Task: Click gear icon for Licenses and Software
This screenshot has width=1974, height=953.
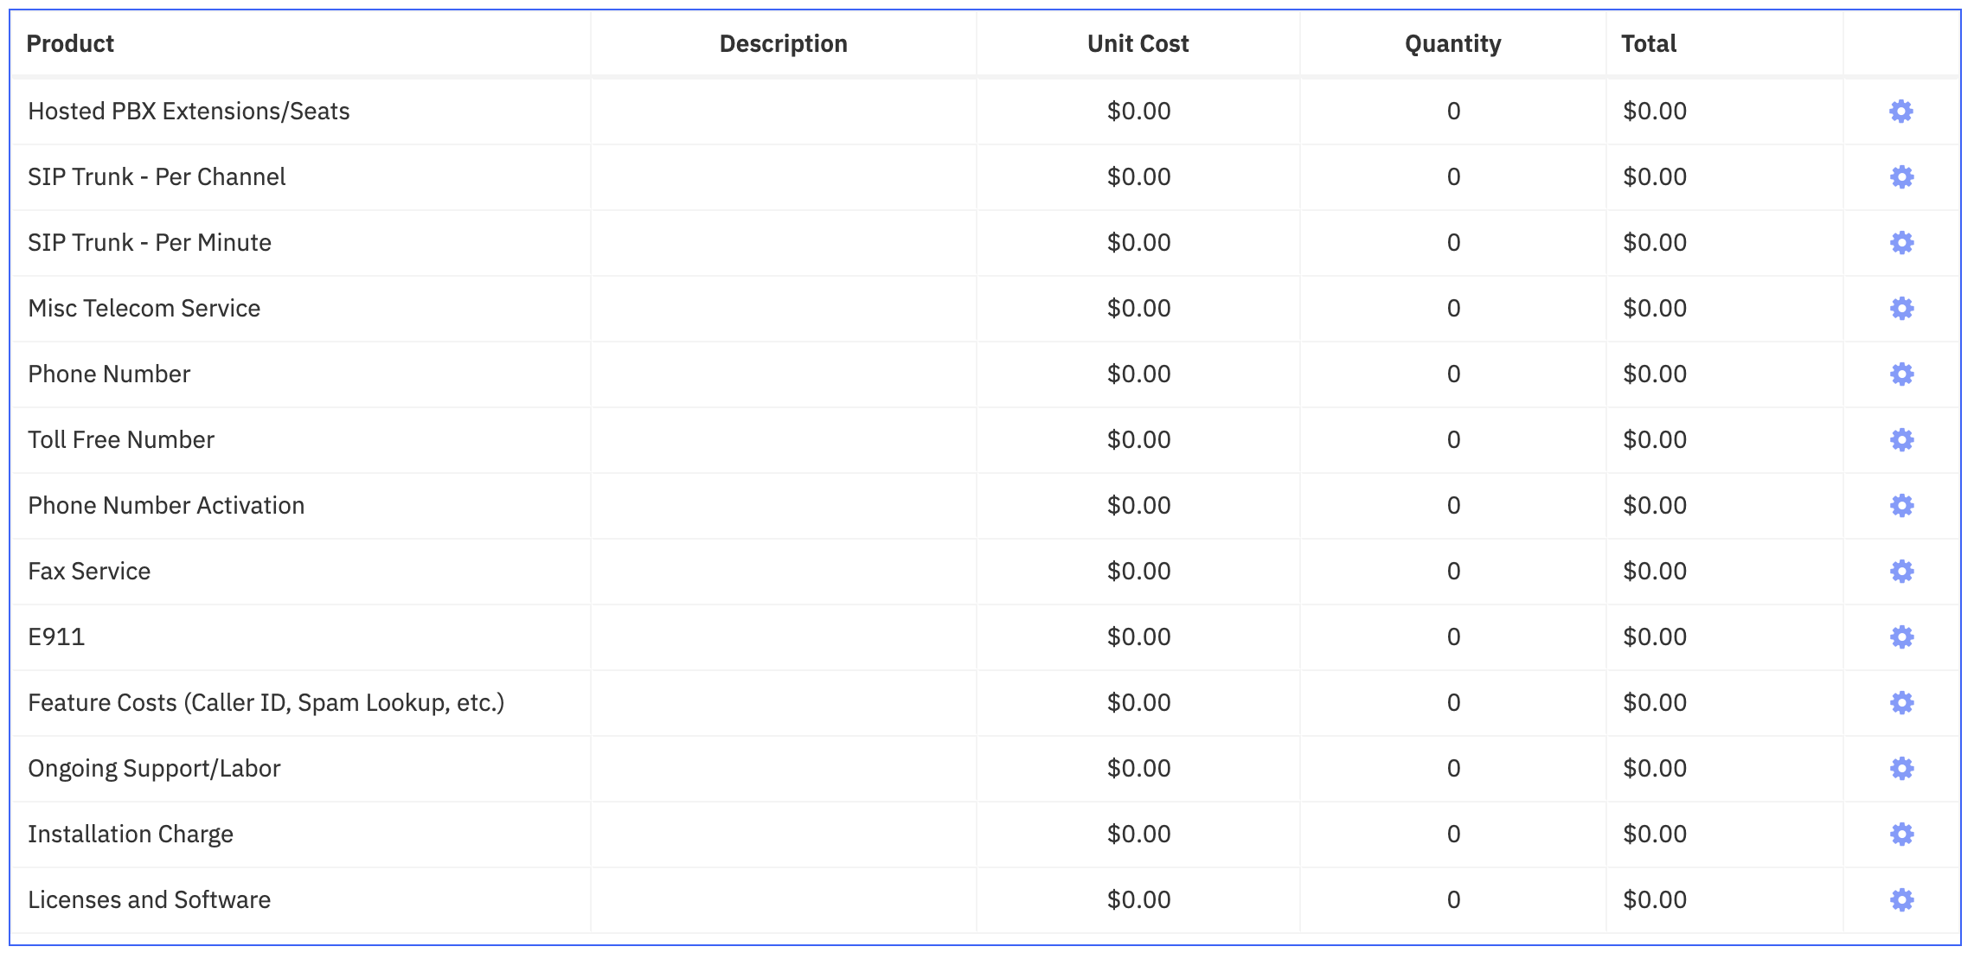Action: [x=1901, y=899]
